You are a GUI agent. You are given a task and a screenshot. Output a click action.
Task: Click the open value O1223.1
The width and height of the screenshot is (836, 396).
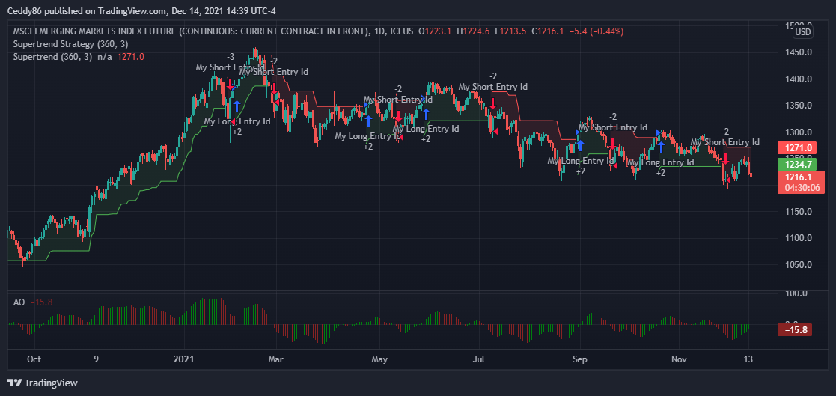point(435,32)
